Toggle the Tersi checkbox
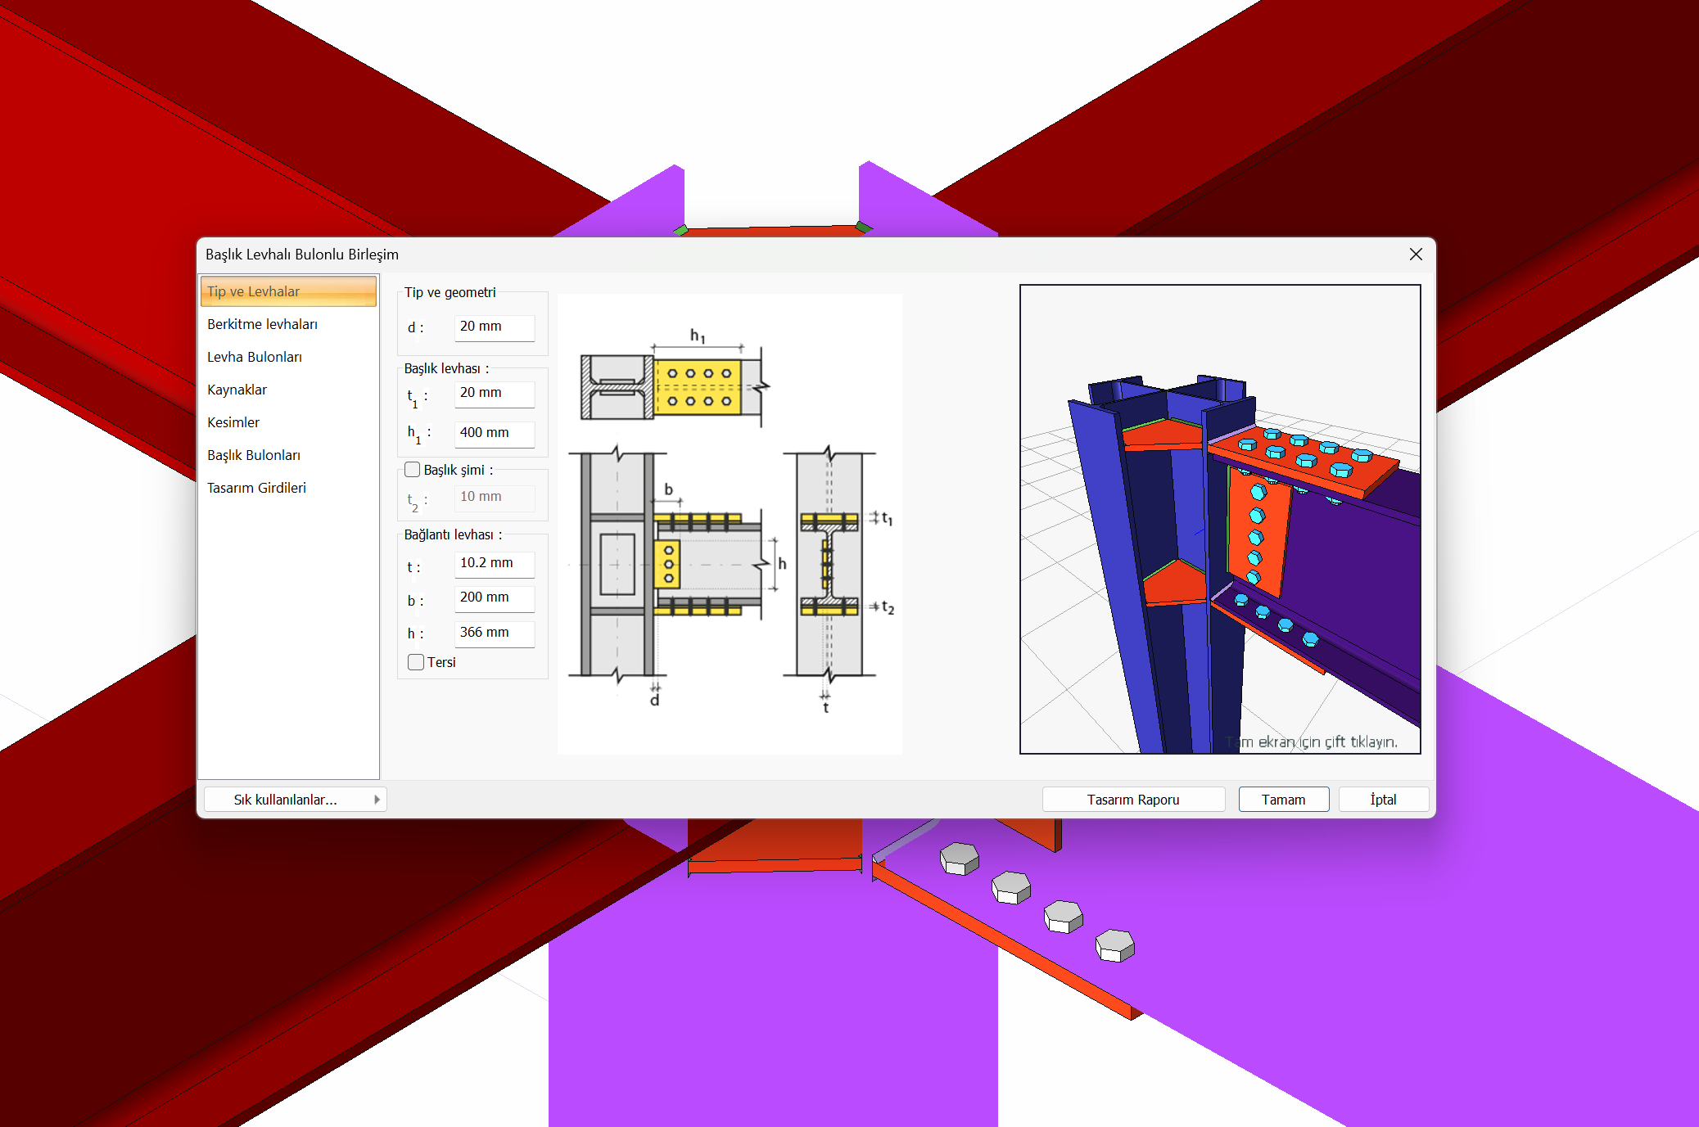Image resolution: width=1699 pixels, height=1127 pixels. [x=416, y=662]
